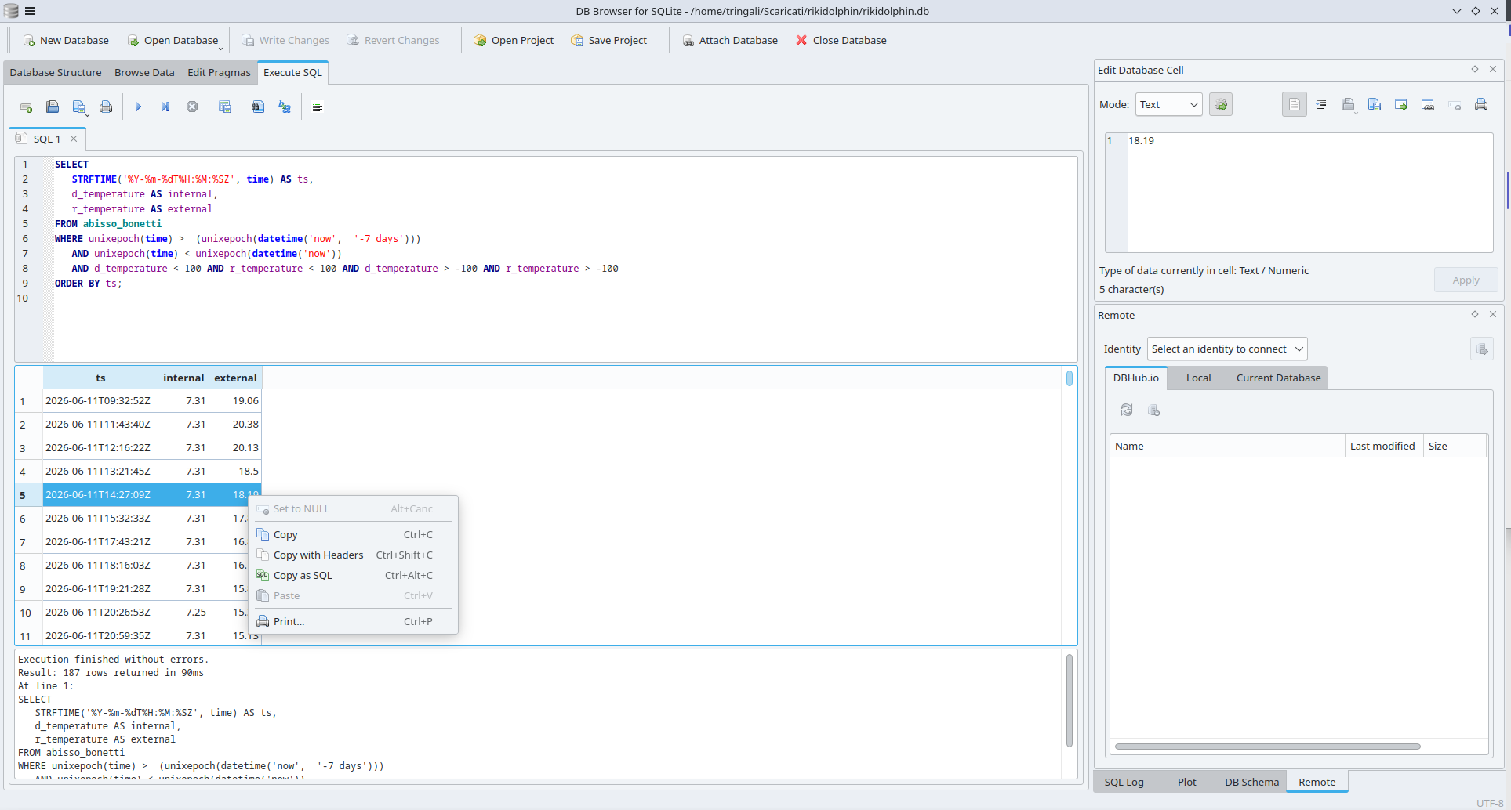
Task: Click Close Database button
Action: pos(841,41)
